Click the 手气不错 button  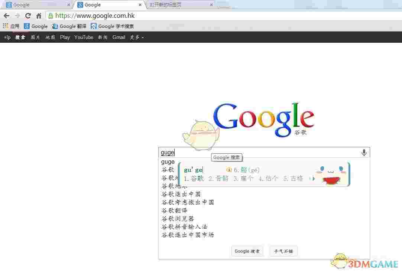283,251
